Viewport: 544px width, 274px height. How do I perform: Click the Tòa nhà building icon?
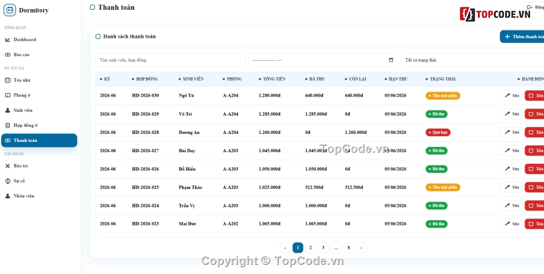click(7, 80)
